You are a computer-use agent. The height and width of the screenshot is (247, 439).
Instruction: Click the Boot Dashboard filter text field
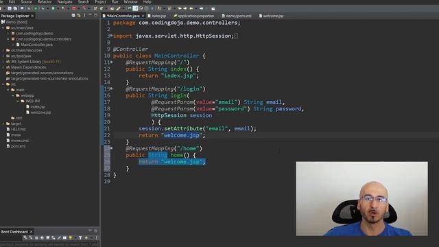tap(49, 244)
